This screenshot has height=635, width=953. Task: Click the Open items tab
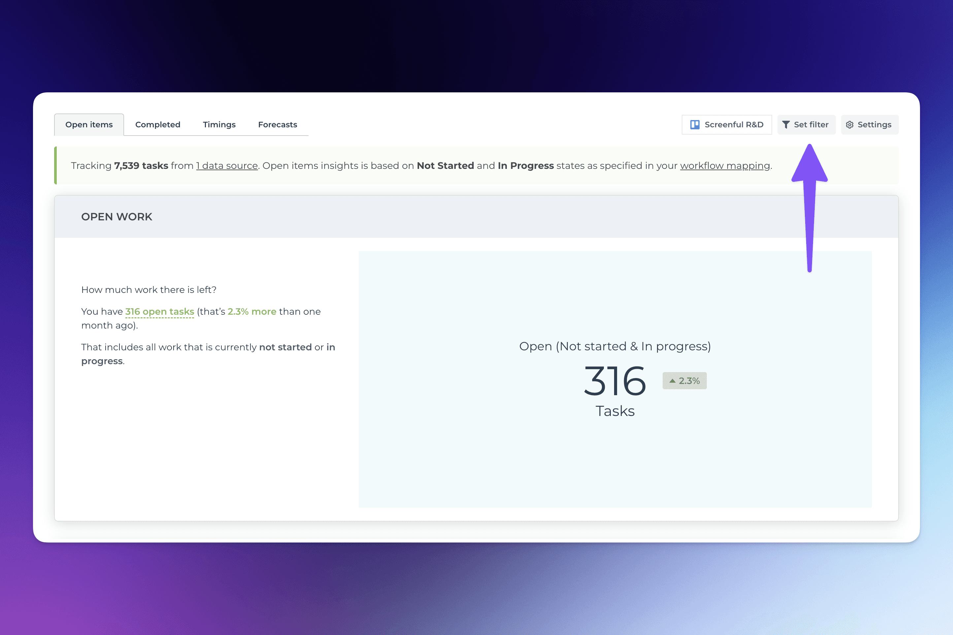tap(89, 124)
